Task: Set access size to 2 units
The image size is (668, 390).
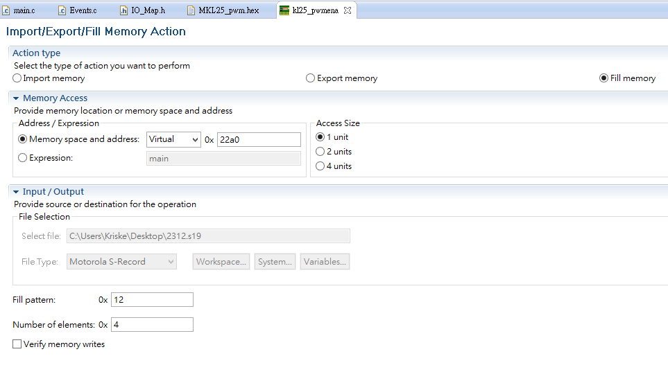Action: click(320, 152)
